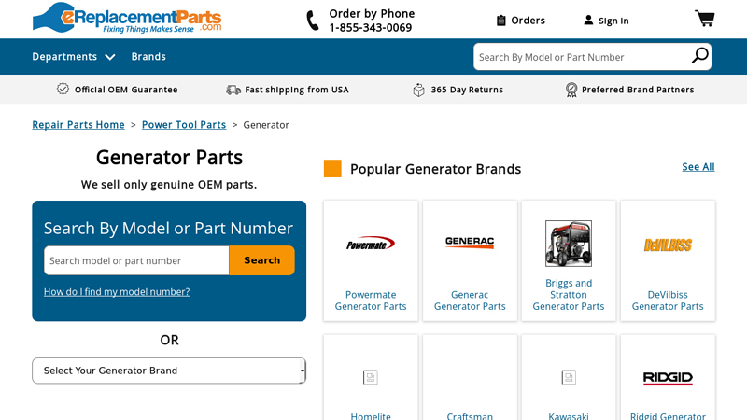Click the phone handset icon
Viewport: 747px width, 420px height.
pos(312,21)
